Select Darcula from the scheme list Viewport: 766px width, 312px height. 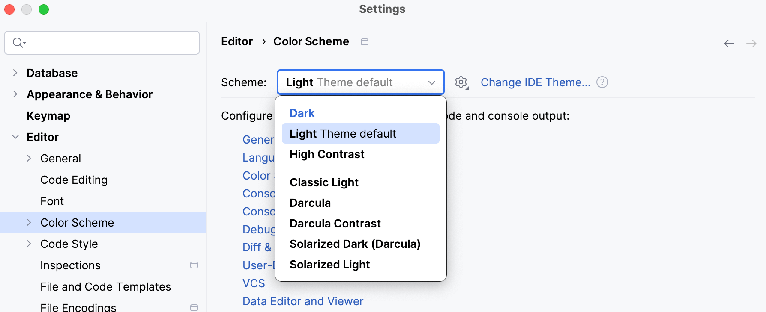pos(310,203)
